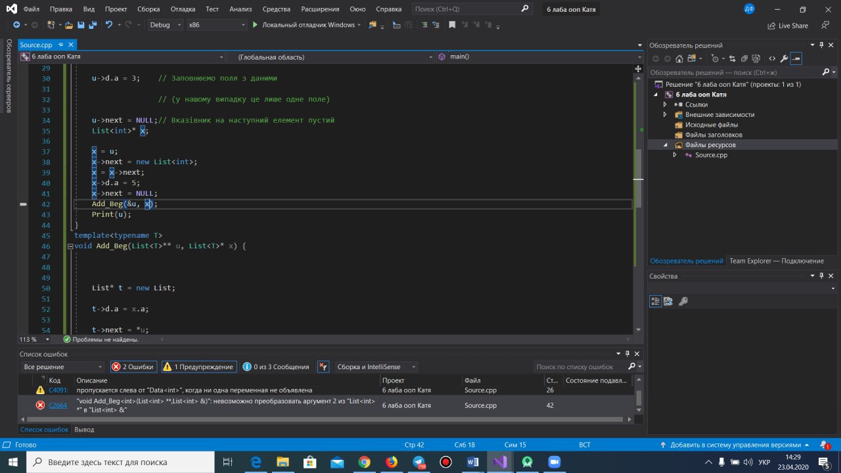841x473 pixels.
Task: Click the Open file folder icon
Action: [x=68, y=25]
